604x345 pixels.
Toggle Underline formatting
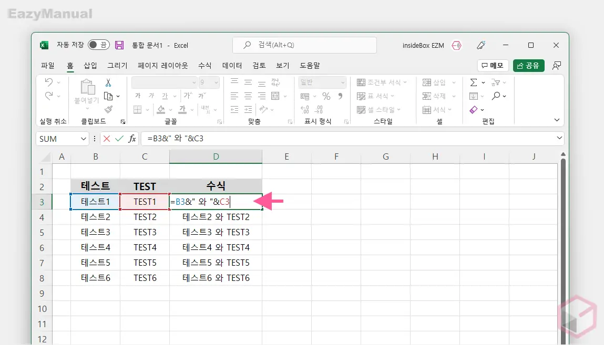165,96
